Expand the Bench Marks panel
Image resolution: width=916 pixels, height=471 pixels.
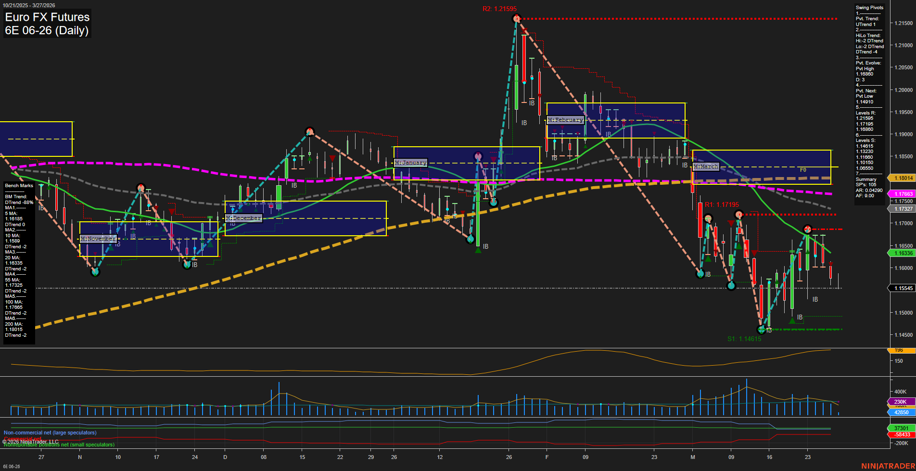click(x=18, y=185)
